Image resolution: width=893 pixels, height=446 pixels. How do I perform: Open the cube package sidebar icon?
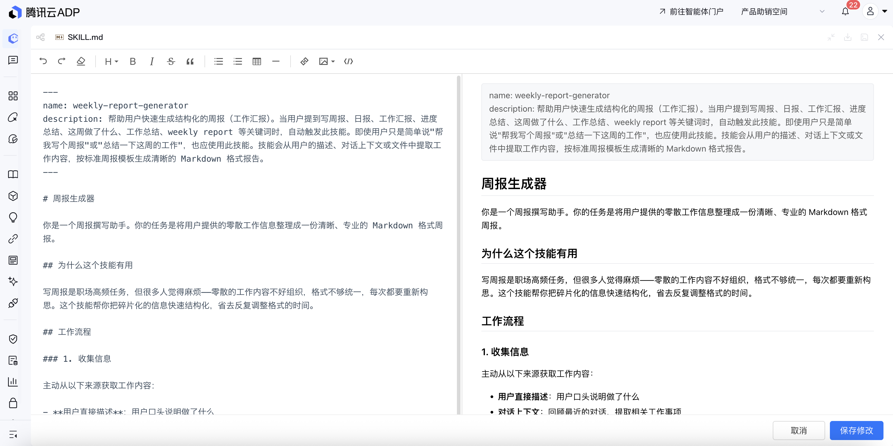click(13, 196)
